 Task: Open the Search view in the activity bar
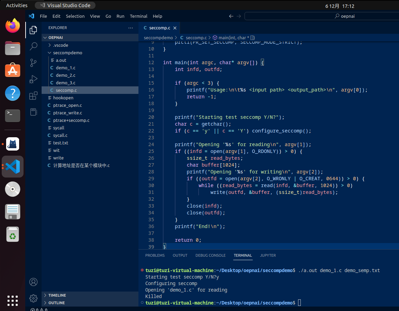tap(33, 46)
